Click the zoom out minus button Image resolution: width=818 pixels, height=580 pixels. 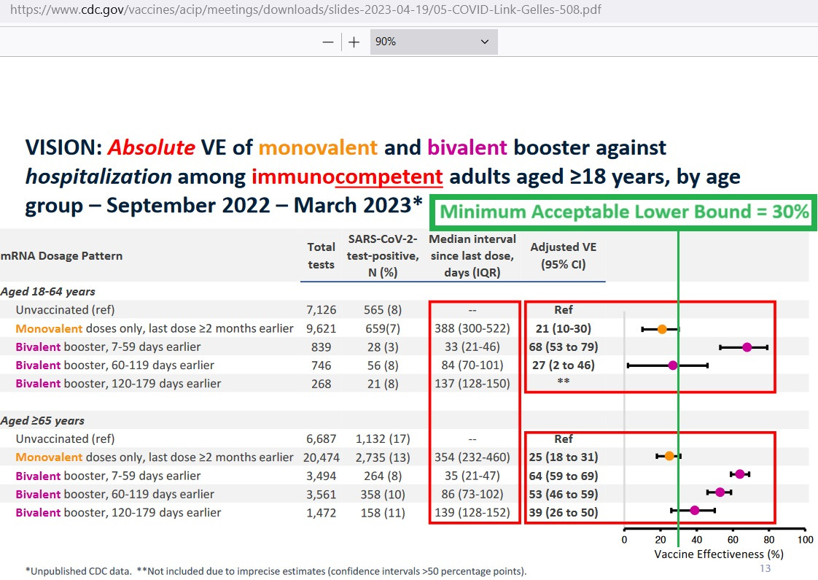point(328,42)
